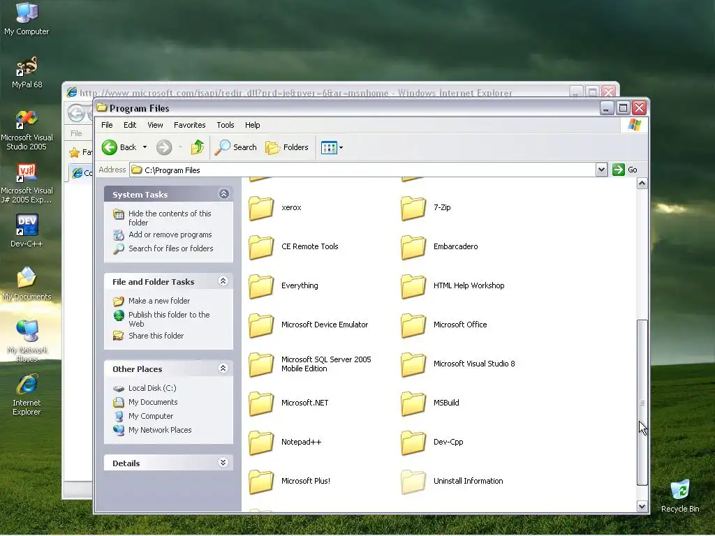Select the MSBuild folder

coord(430,403)
